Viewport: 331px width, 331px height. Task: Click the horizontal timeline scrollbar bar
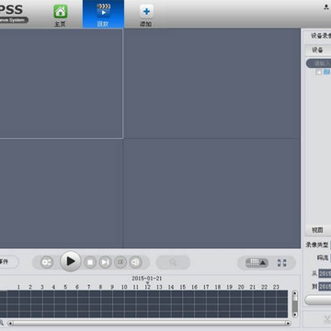click(x=149, y=323)
